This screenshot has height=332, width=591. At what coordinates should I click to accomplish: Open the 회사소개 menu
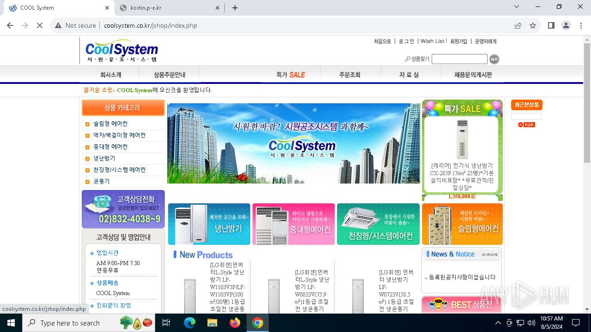pos(111,75)
